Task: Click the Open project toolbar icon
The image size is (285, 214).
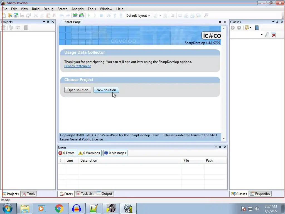Action: 16,16
